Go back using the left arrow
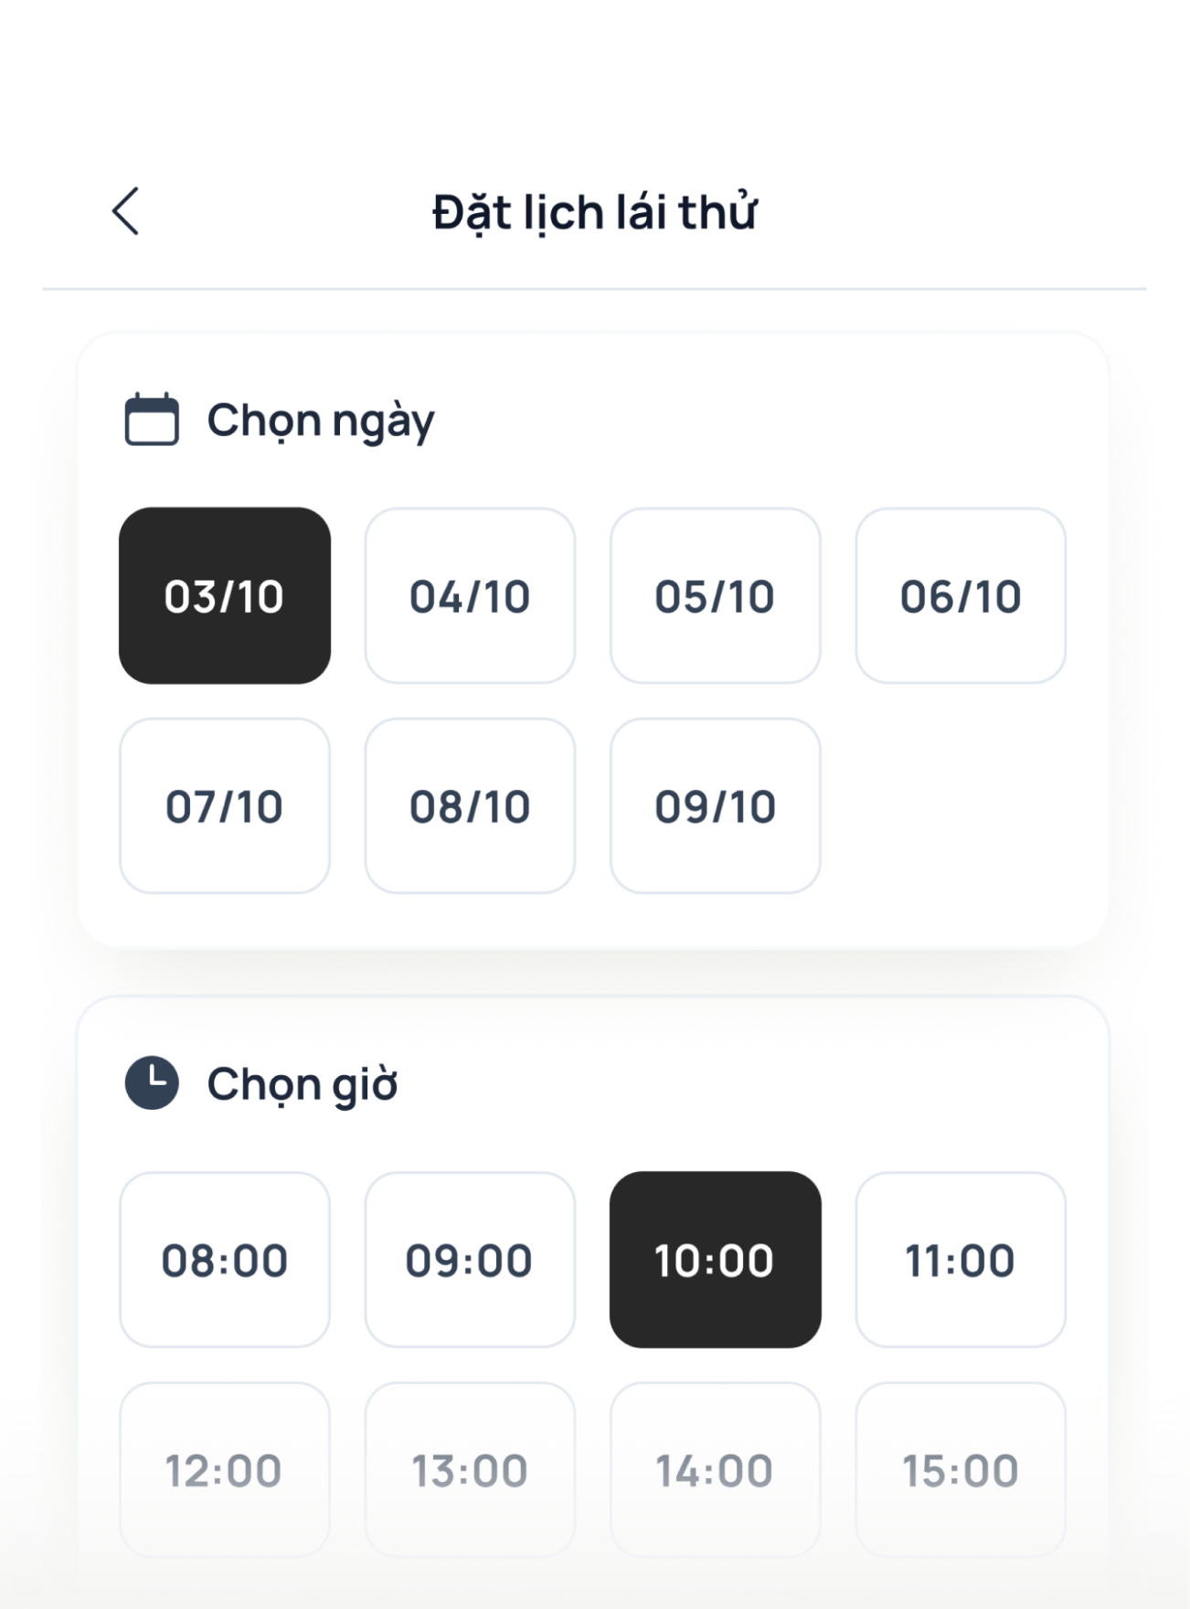 coord(126,211)
